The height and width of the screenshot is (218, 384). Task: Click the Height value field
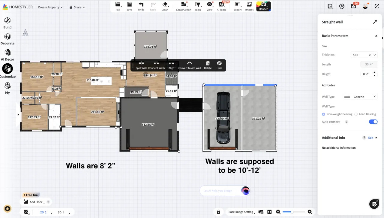pos(366,74)
